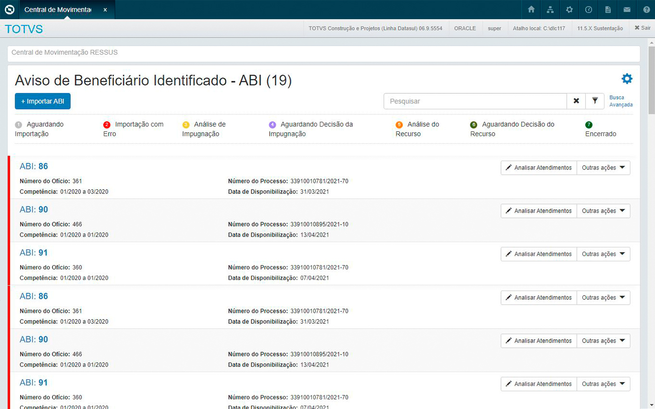Open the blue gear next to ABI title
The height and width of the screenshot is (409, 655).
click(x=627, y=79)
